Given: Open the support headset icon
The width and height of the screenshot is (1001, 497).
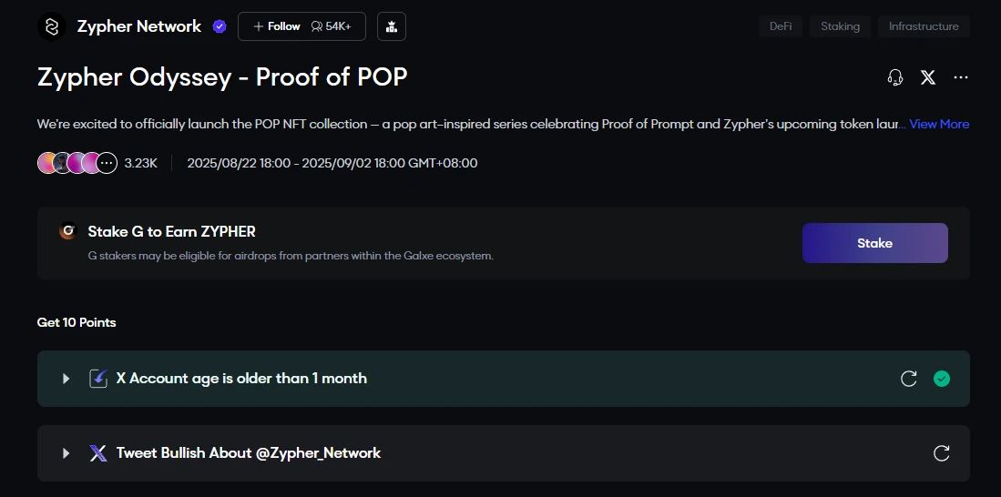Looking at the screenshot, I should pyautogui.click(x=894, y=77).
